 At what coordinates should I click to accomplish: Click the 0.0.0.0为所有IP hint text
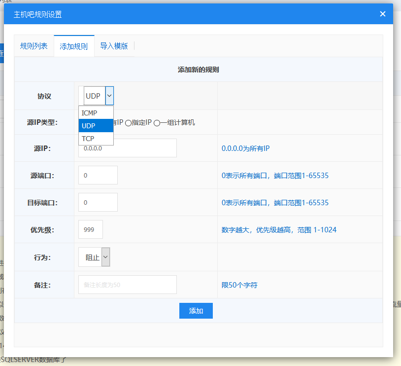[x=245, y=148]
